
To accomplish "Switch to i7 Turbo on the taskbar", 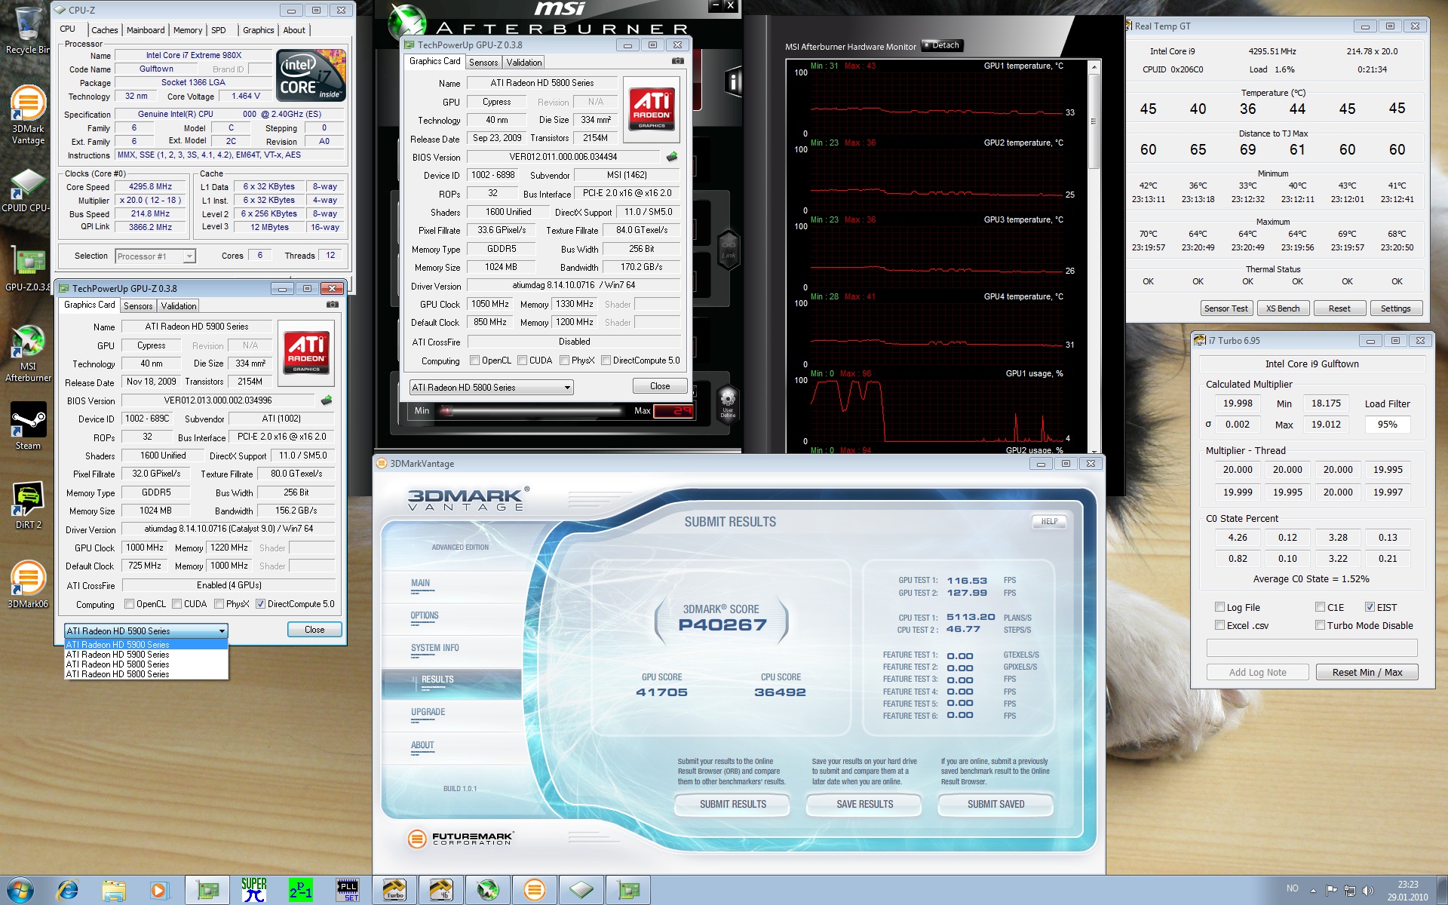I will tap(394, 891).
